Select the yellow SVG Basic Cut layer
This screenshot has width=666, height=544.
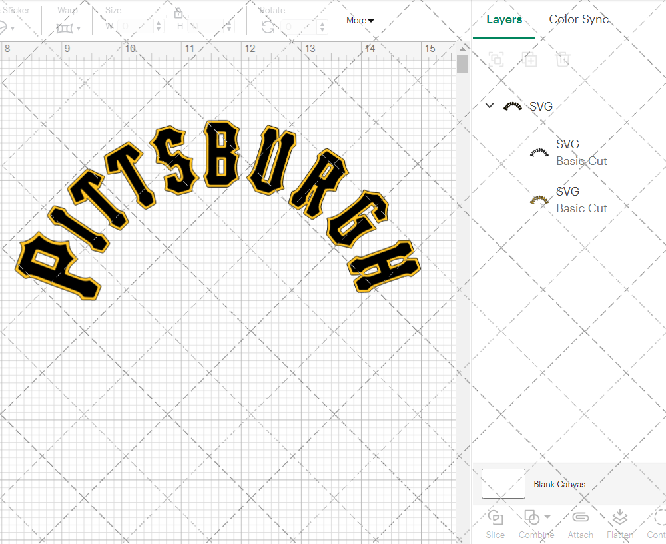pyautogui.click(x=569, y=200)
